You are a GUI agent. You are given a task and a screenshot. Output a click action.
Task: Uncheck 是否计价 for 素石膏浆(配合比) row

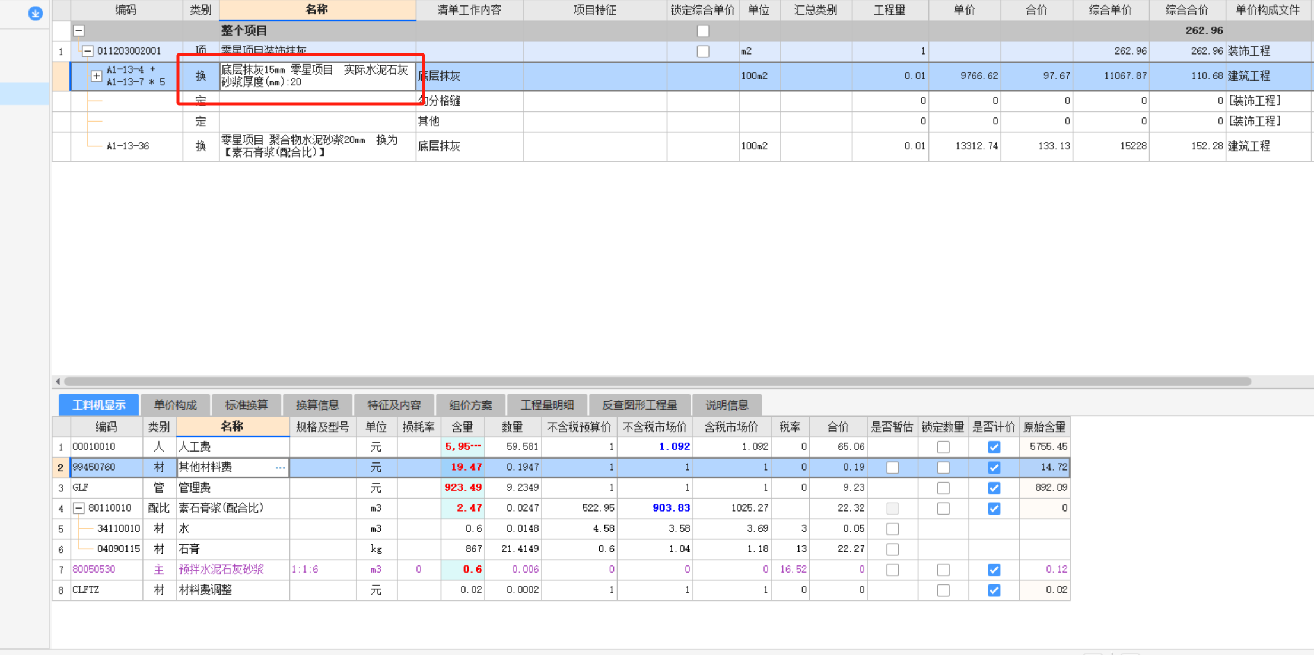coord(994,509)
